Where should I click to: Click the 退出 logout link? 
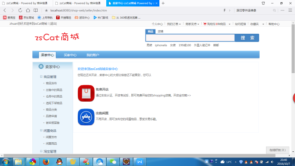[53, 23]
